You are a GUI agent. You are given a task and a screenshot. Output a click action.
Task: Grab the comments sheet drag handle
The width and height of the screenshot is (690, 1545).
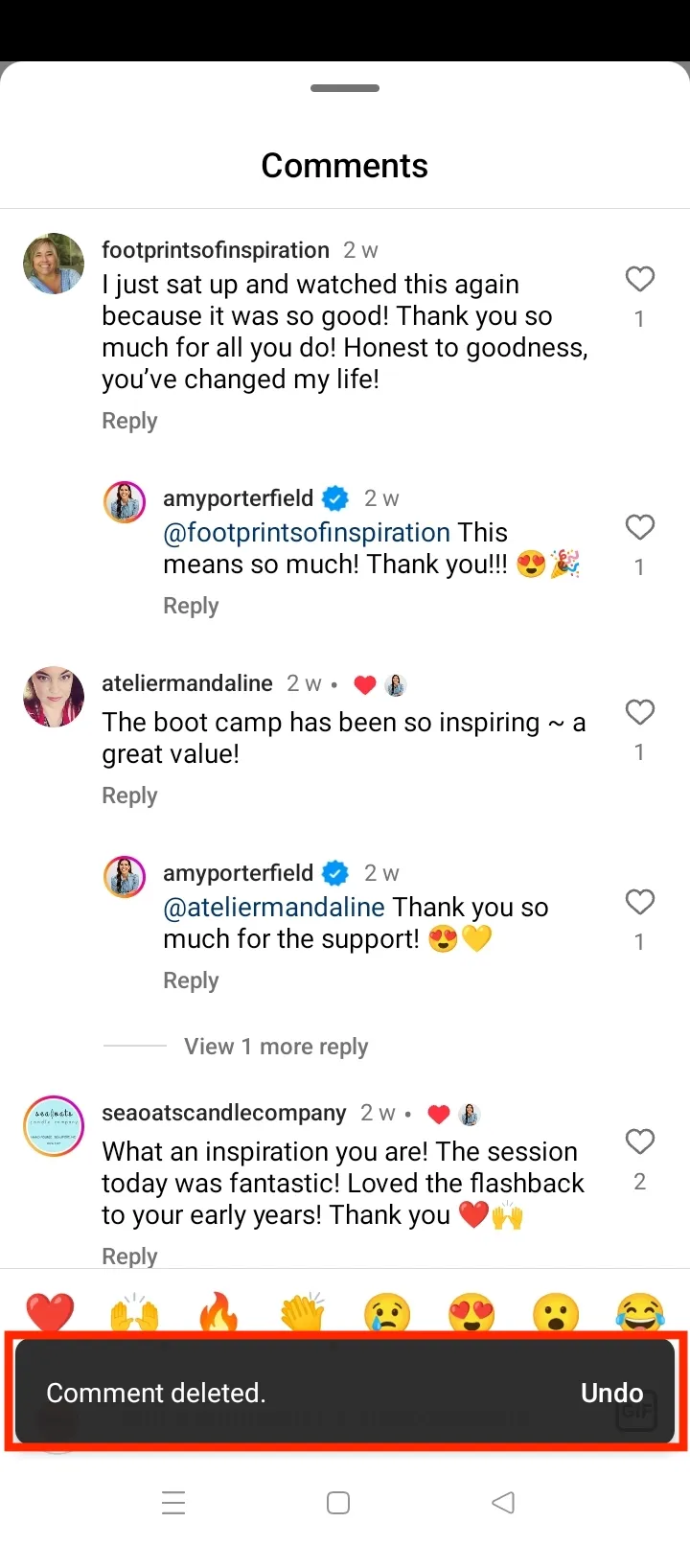[345, 88]
